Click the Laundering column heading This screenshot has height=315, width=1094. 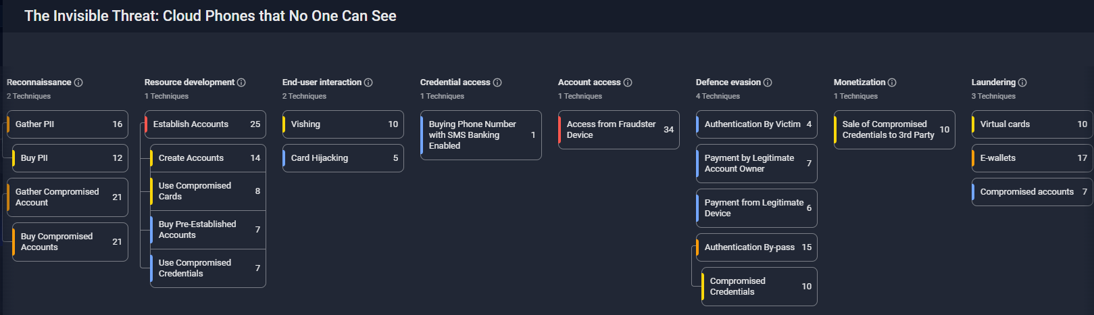click(x=993, y=82)
